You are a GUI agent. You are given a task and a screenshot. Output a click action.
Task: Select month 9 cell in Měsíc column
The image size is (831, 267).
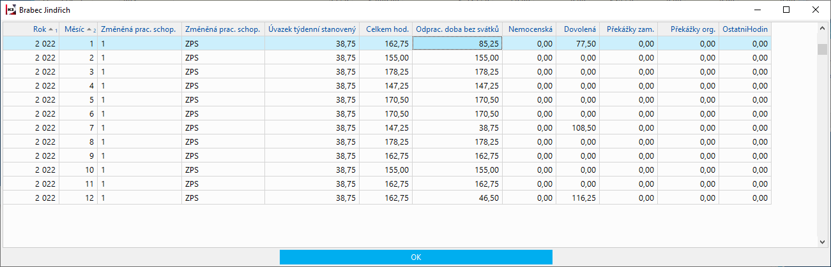(x=79, y=155)
